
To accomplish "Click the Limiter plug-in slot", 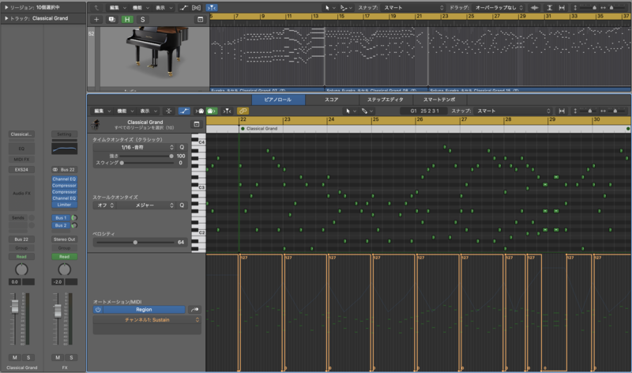I will (64, 205).
